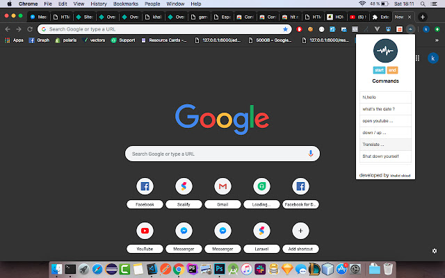445x278 pixels.
Task: Click the start button in extension popup
Action: (x=379, y=70)
